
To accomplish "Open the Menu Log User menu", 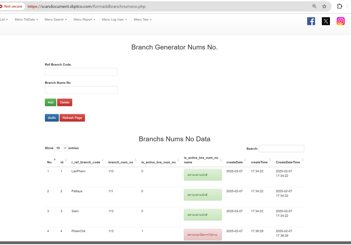I will coord(114,20).
